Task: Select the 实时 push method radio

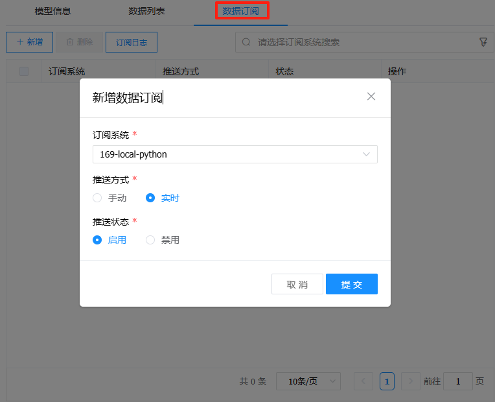Action: tap(150, 198)
